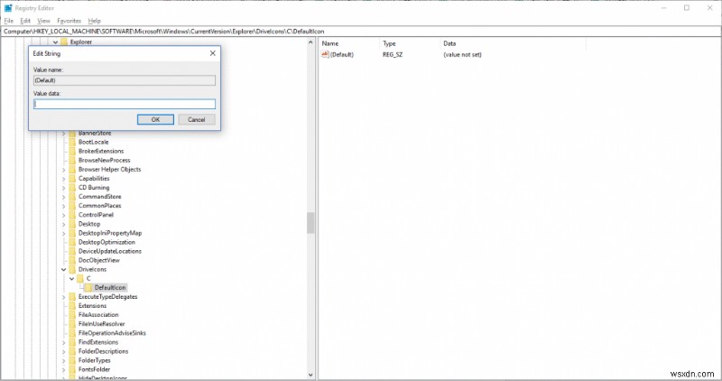Image resolution: width=722 pixels, height=381 pixels.
Task: Maximize the Registry Editor window
Action: (687, 8)
